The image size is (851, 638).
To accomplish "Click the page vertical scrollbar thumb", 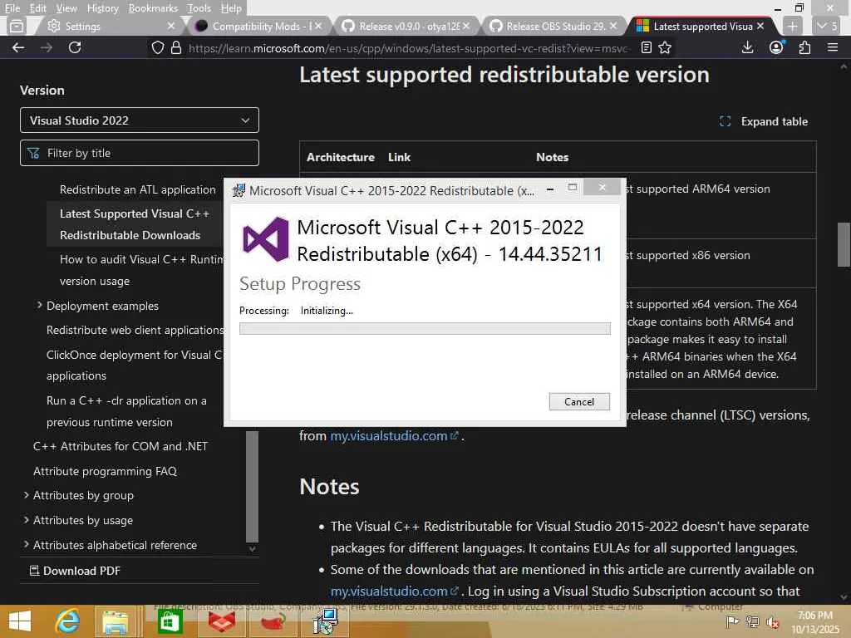I will (x=844, y=244).
